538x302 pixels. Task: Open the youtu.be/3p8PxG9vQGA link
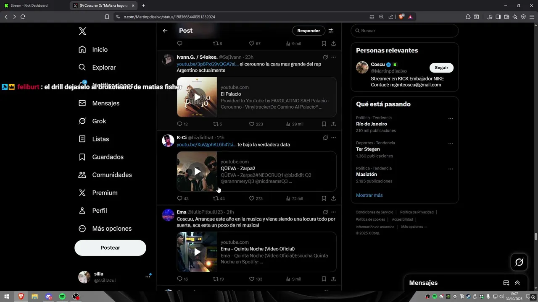point(207,64)
